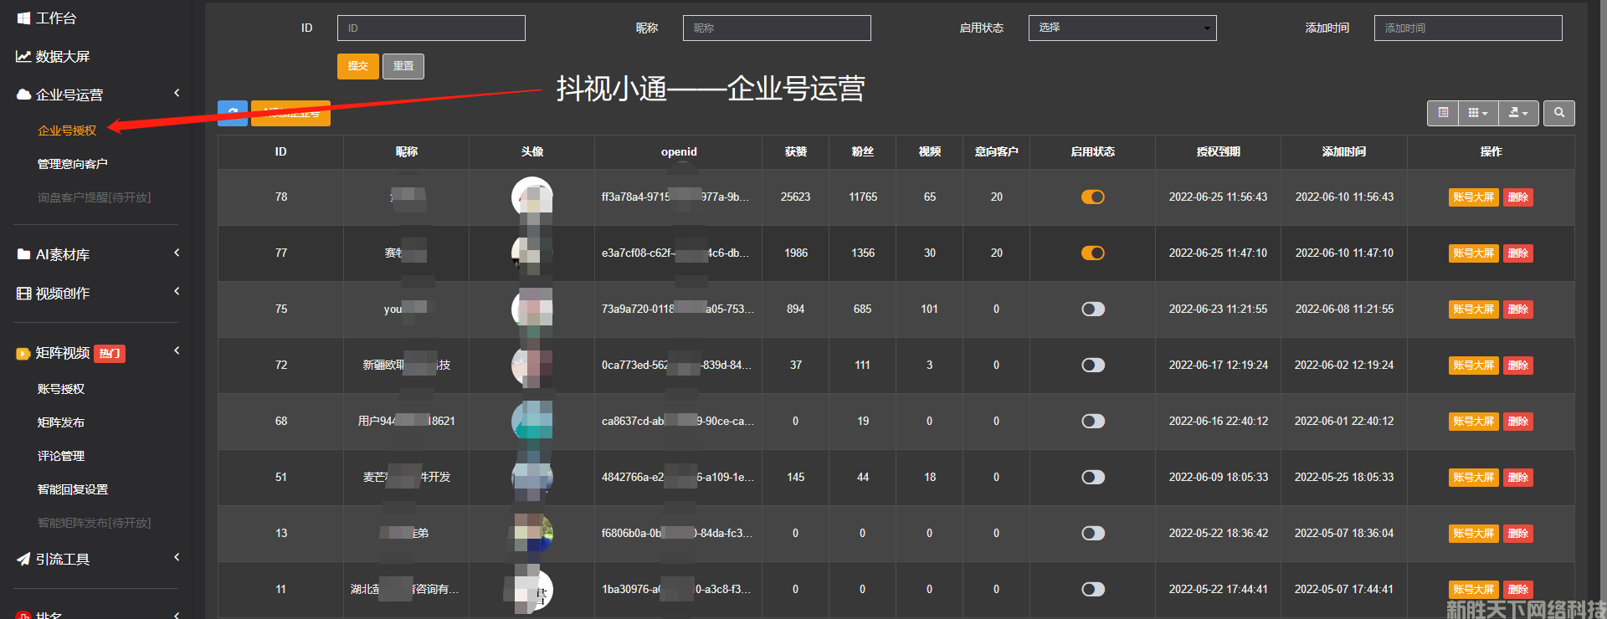Click the blue refresh icon button
Image resolution: width=1607 pixels, height=619 pixels.
[x=232, y=113]
